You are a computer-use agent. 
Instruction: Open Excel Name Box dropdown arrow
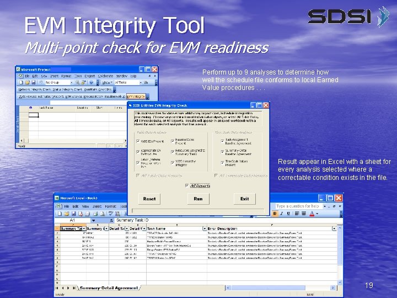tap(93, 220)
